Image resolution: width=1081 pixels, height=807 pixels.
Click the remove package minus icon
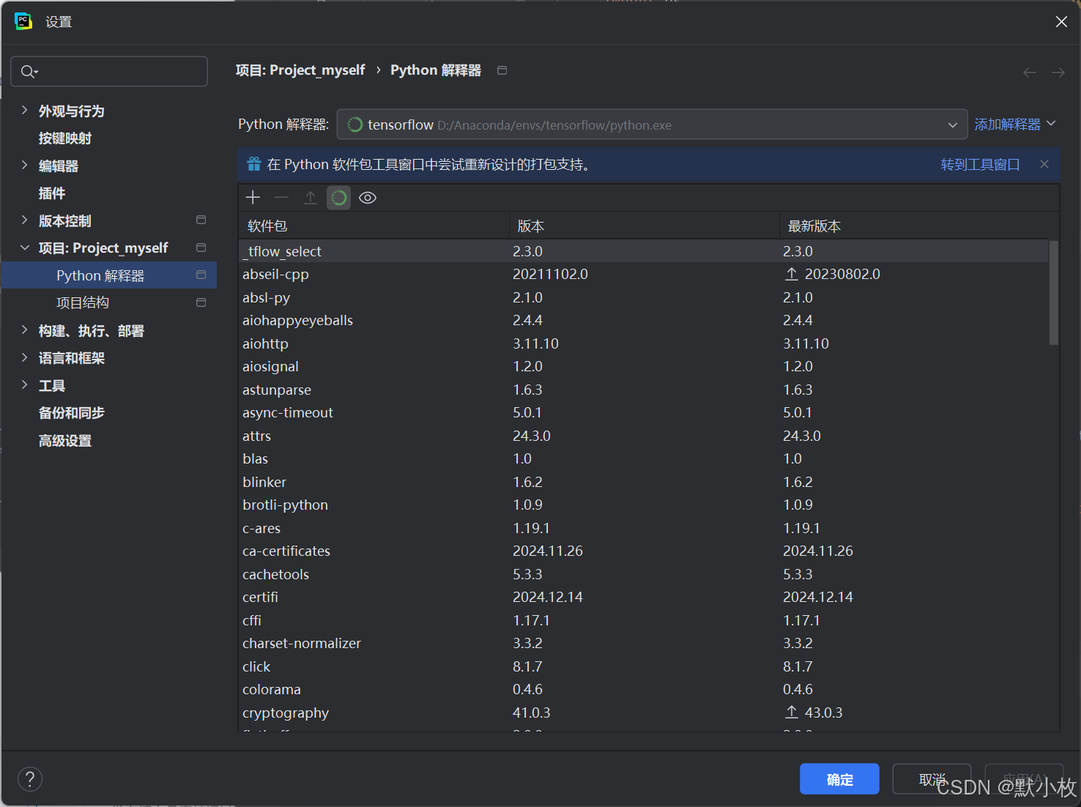(x=281, y=198)
